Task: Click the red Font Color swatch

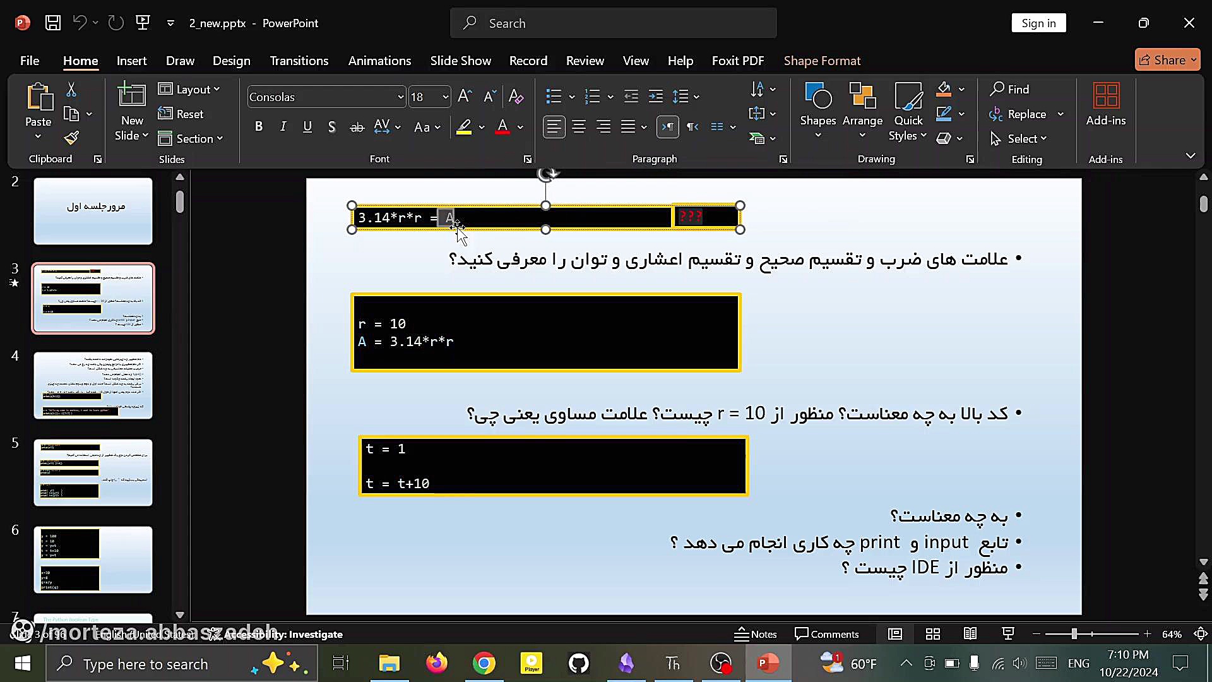Action: [x=502, y=127]
